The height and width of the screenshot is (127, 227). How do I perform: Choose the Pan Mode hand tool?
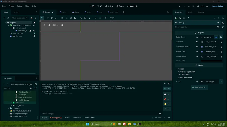tap(71, 18)
